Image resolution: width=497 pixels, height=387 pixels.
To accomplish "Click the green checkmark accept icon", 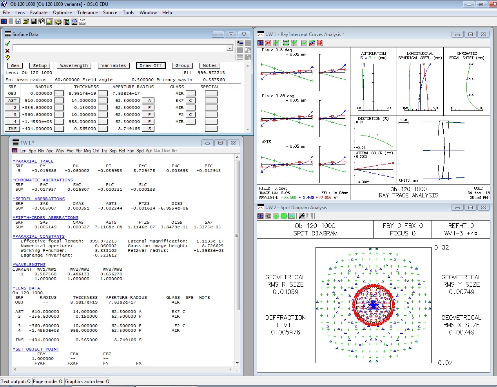I will coord(7,43).
